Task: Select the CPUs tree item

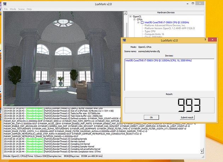Action: (x=139, y=19)
